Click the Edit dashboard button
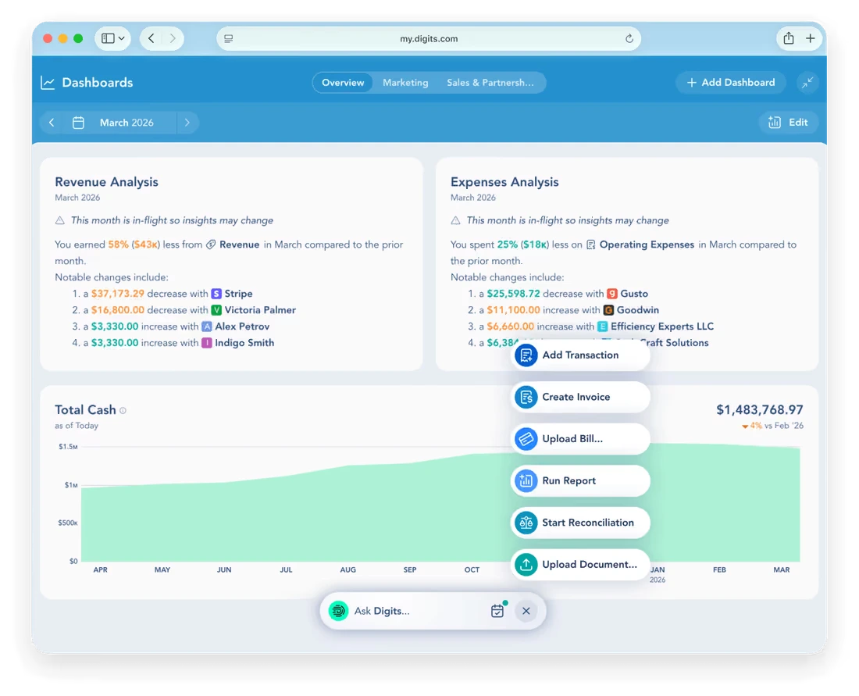The image size is (859, 696). [x=789, y=122]
